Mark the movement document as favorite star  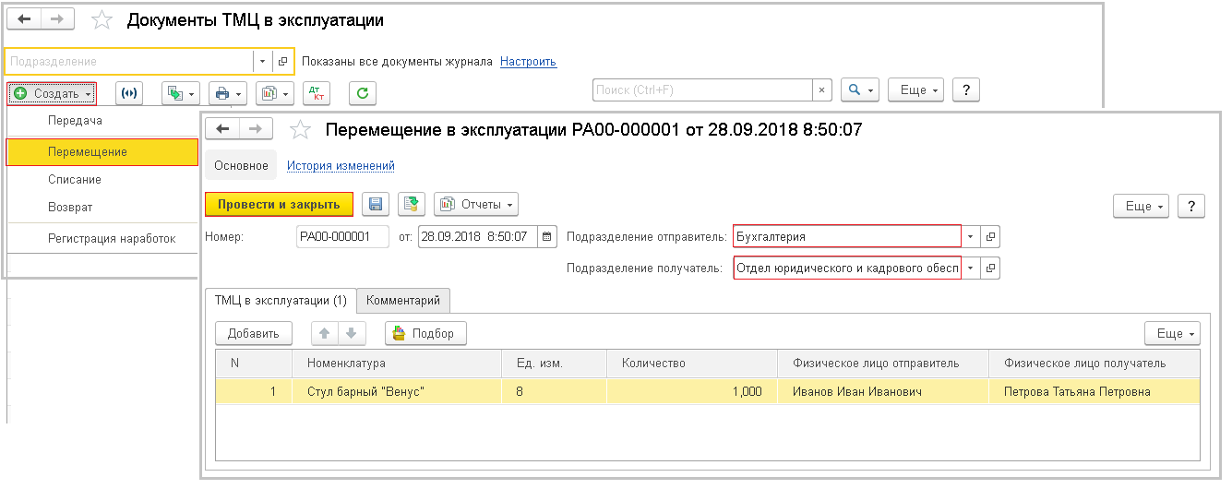[300, 130]
